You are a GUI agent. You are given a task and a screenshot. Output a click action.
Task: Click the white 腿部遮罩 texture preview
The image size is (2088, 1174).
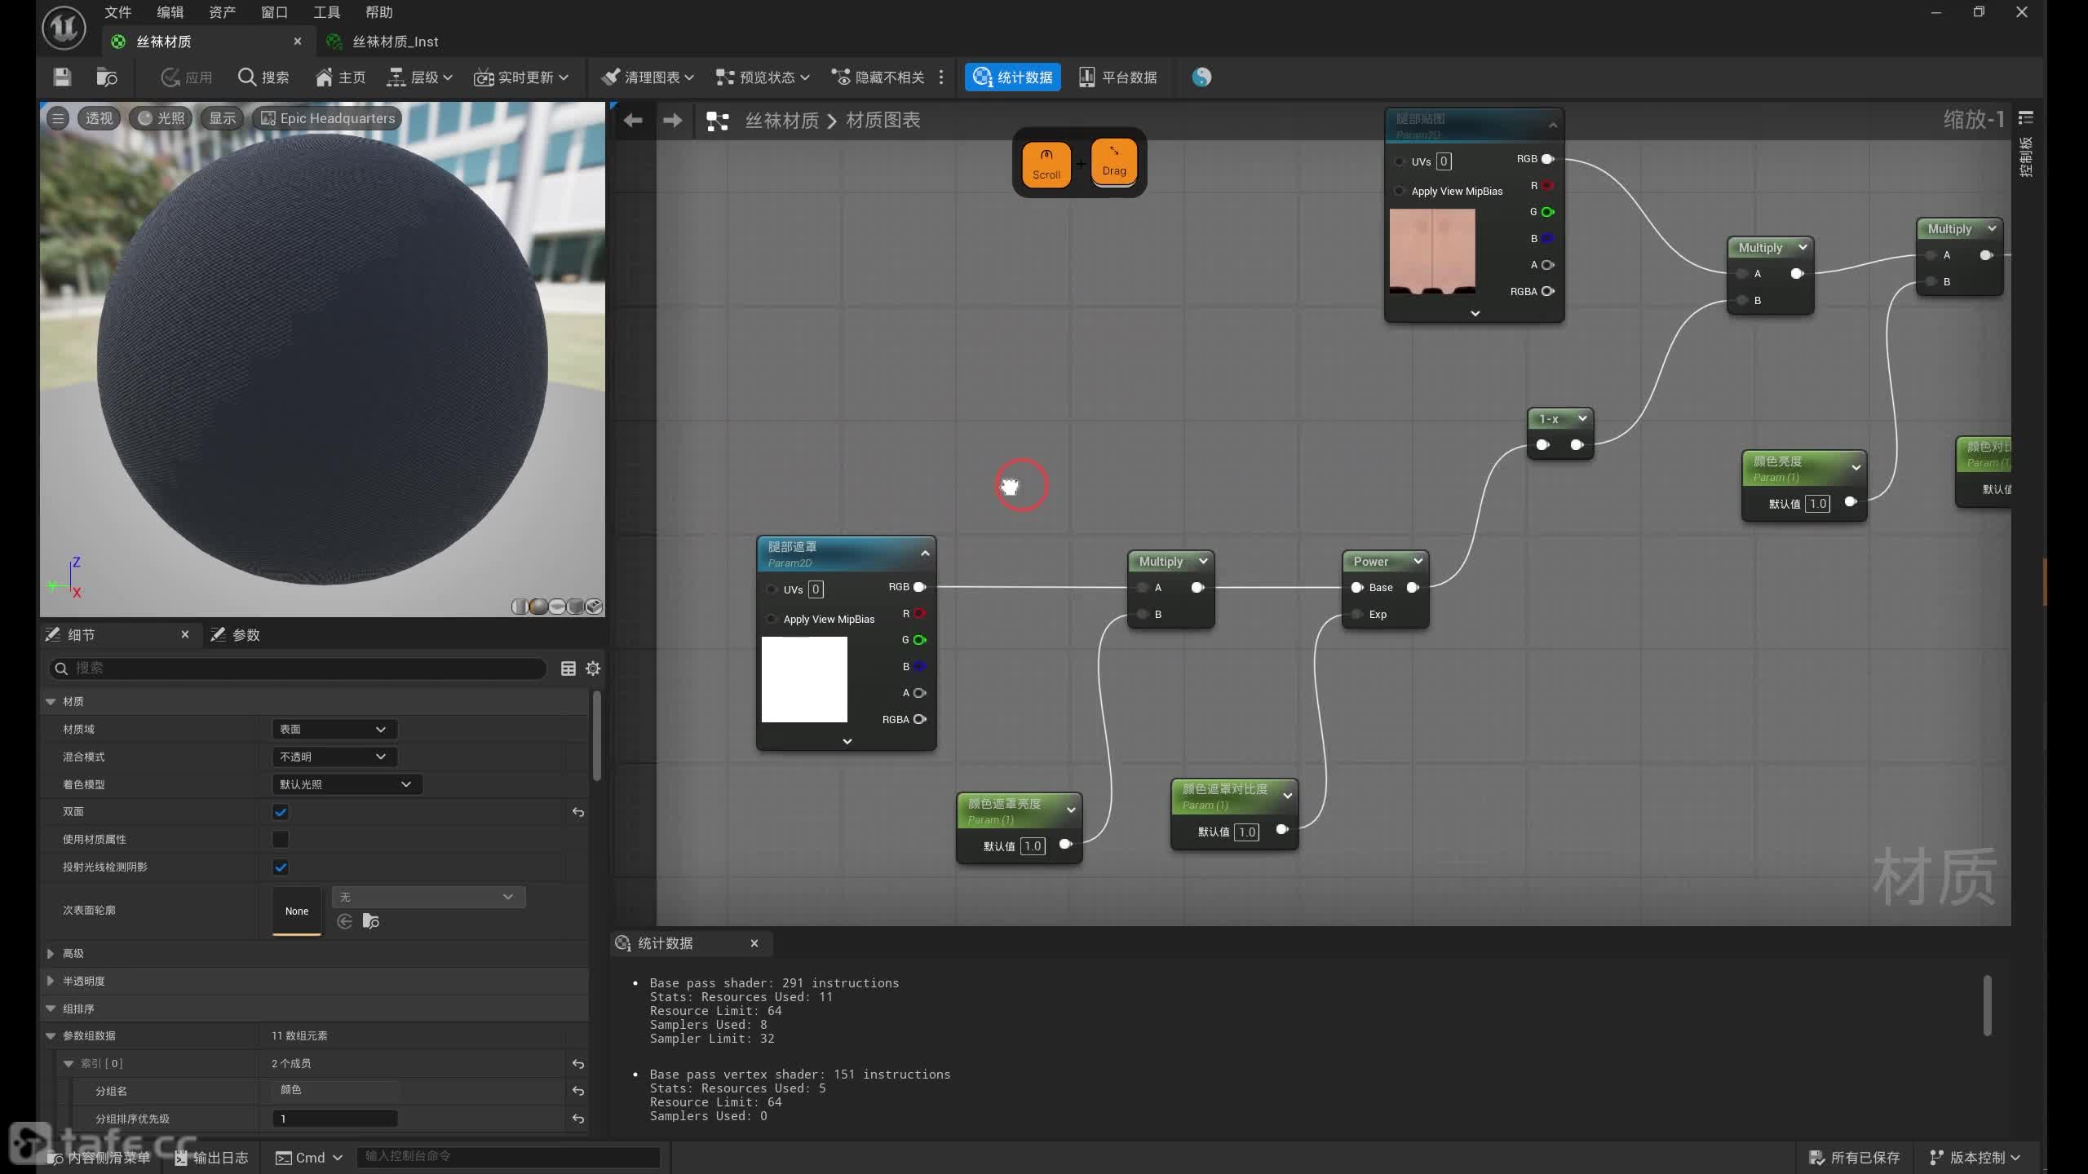804,679
